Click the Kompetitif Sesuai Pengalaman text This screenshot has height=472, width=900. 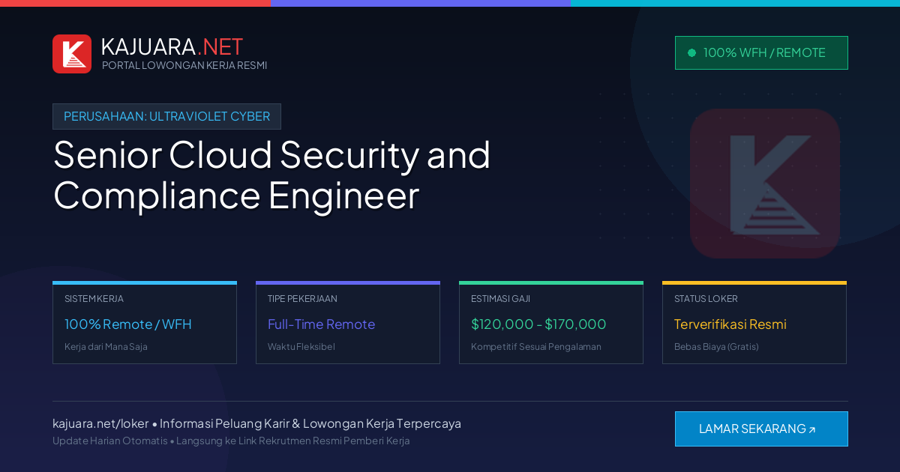tap(536, 347)
